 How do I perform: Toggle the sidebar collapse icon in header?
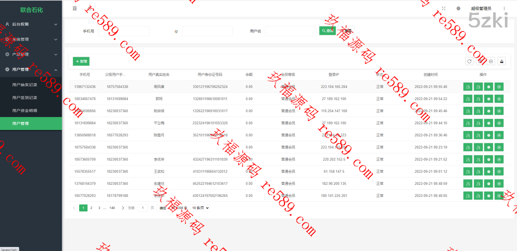(75, 8)
